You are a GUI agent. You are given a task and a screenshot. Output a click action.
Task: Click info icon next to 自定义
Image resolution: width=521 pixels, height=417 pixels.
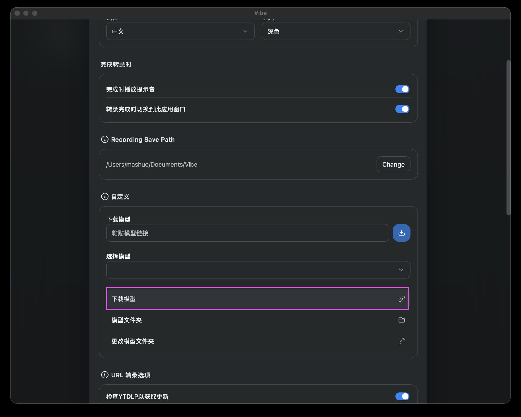coord(104,197)
